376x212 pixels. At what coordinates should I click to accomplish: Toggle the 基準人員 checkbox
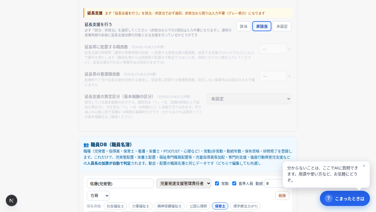click(x=234, y=183)
